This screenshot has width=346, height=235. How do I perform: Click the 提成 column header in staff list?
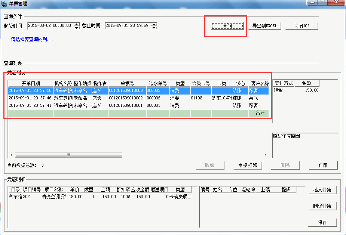click(286, 189)
